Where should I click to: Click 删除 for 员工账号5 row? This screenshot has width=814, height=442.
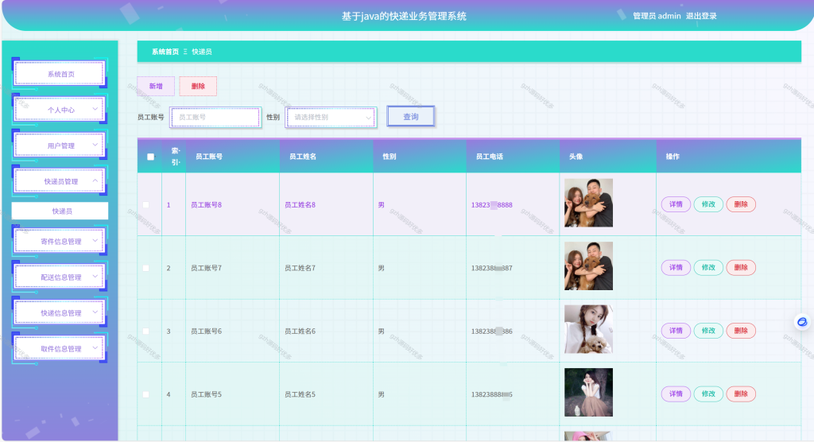741,394
